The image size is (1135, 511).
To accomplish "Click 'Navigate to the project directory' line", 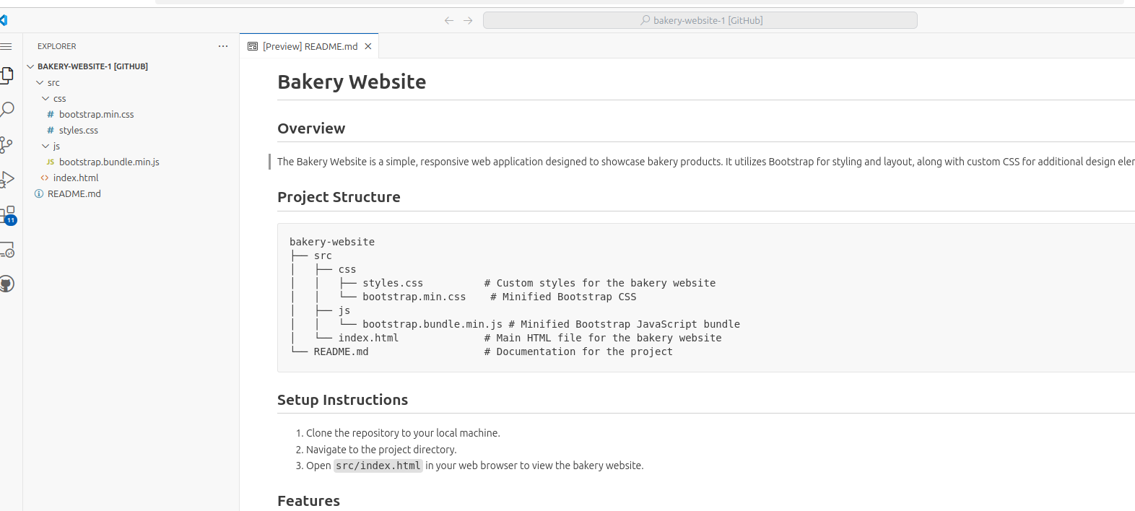I will point(381,450).
